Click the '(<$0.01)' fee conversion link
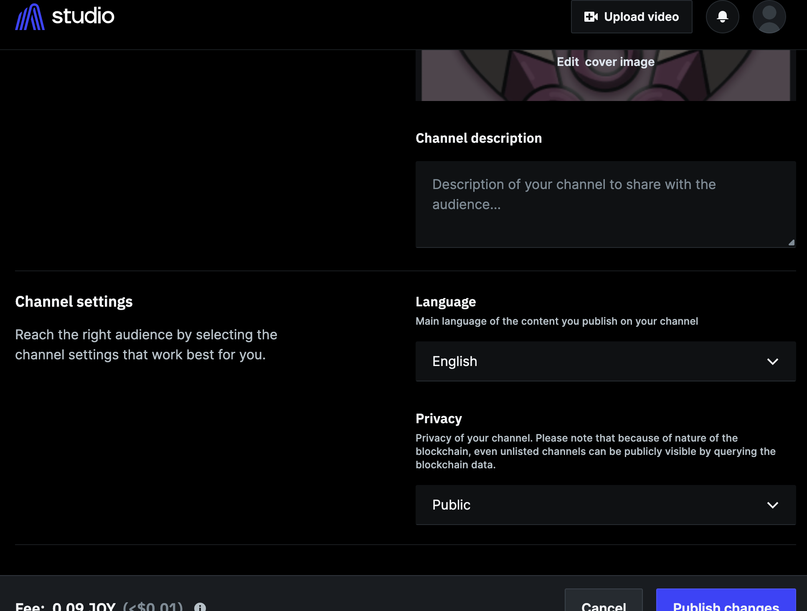Image resolution: width=807 pixels, height=611 pixels. [x=153, y=607]
